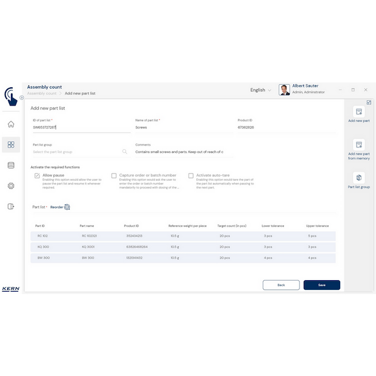Screen dimensions: 376x376
Task: Close the application window
Action: [x=366, y=90]
